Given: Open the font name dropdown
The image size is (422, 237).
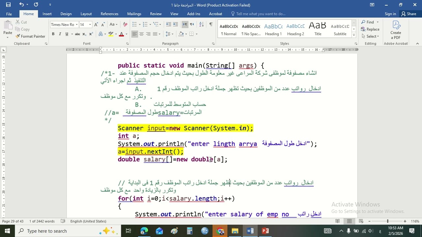Looking at the screenshot, I should pyautogui.click(x=77, y=25).
